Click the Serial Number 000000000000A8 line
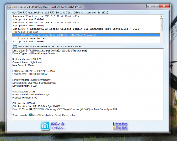Viewport: 177px width, 141px height. 30,74
